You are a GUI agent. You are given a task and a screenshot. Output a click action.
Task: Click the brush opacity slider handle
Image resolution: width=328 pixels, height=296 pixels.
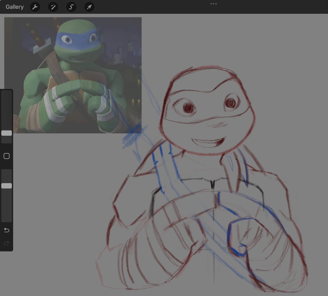point(7,186)
